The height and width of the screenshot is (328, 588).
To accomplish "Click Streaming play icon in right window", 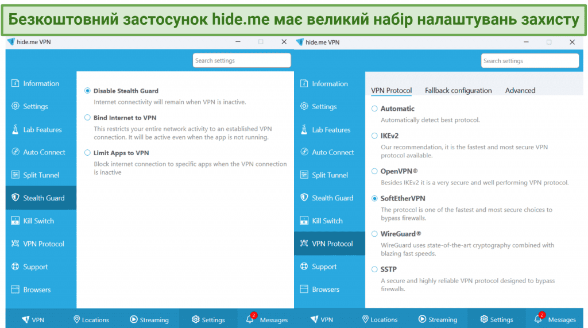I will pos(422,319).
